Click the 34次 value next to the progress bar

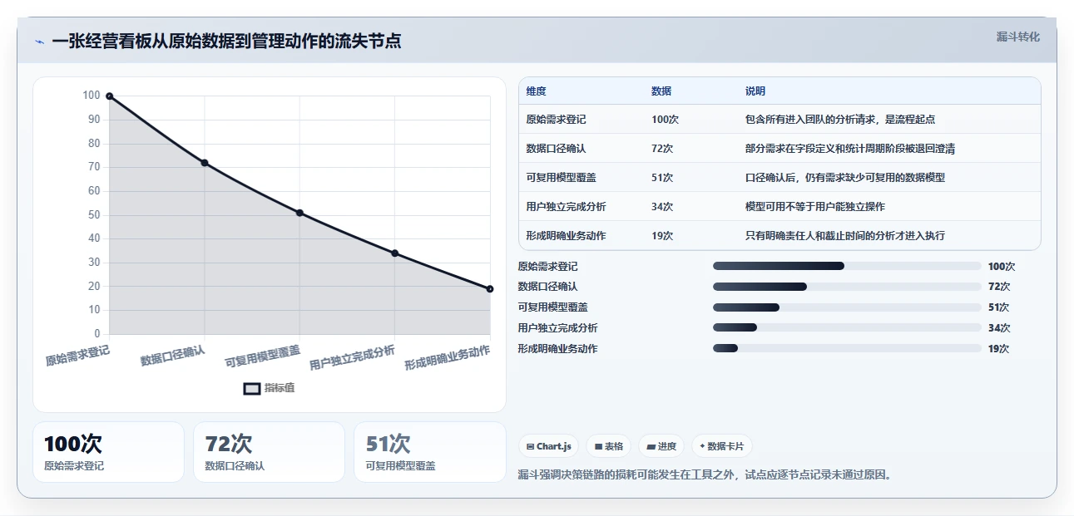tap(998, 328)
